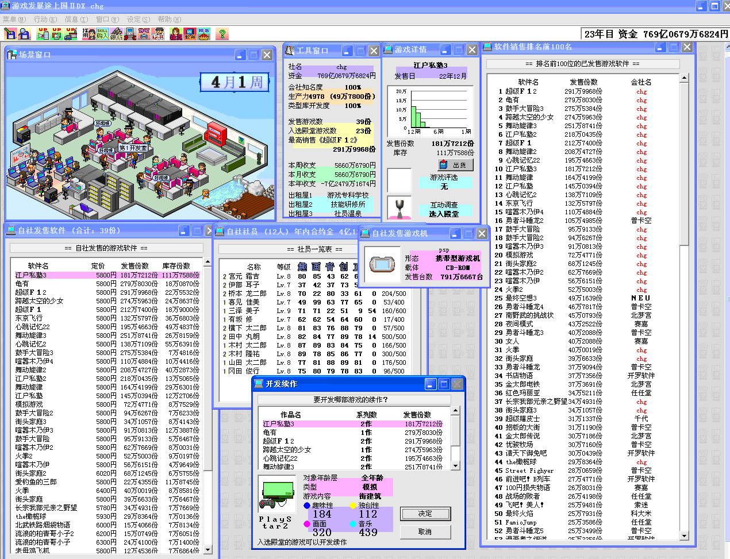This screenshot has width=730, height=559.
Task: Click the PSP console thumbnail image
Action: [x=382, y=264]
